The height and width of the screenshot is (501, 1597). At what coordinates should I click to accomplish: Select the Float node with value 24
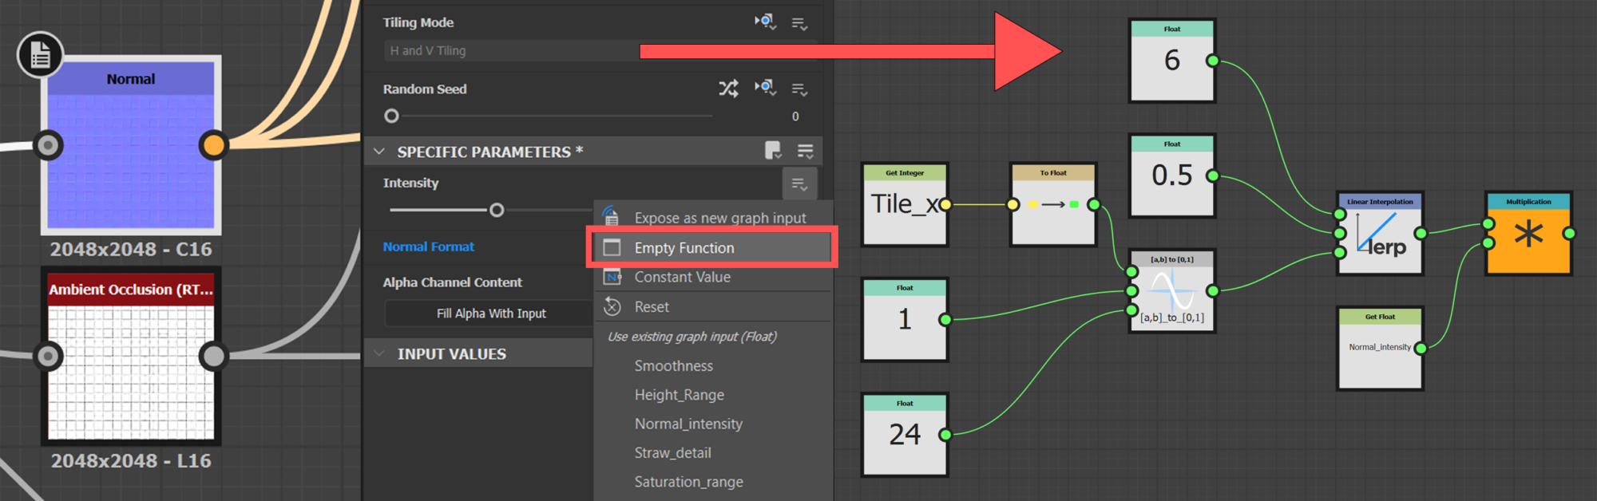click(x=905, y=435)
